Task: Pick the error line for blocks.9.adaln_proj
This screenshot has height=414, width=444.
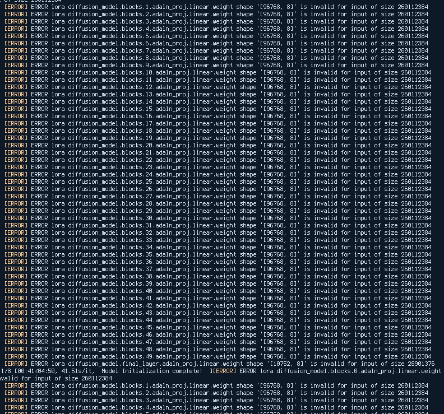Action: click(x=216, y=65)
